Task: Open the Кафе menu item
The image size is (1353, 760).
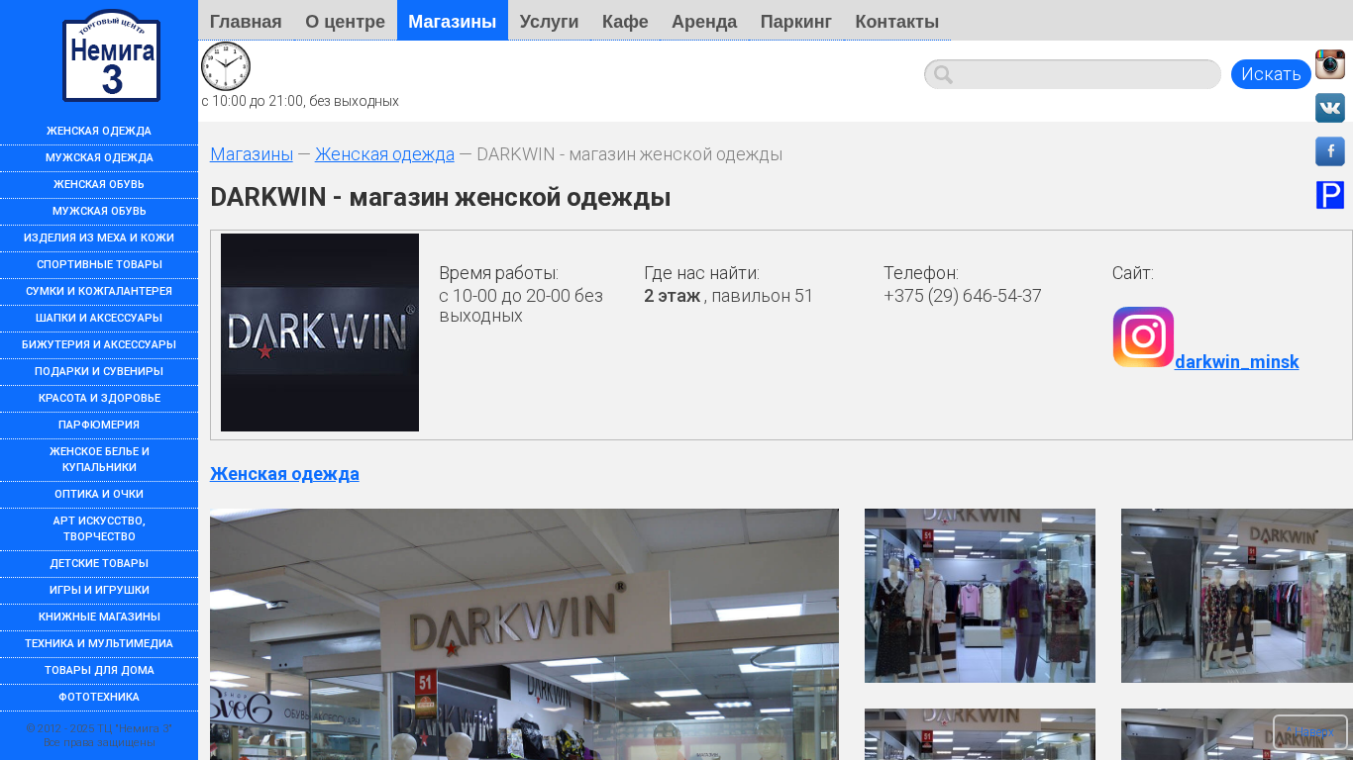Action: (x=625, y=21)
